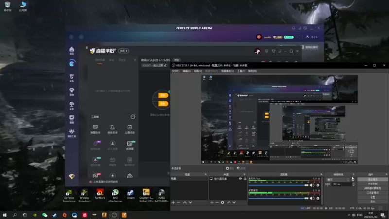Open notification bell in Perfect World Arena header

(294, 28)
